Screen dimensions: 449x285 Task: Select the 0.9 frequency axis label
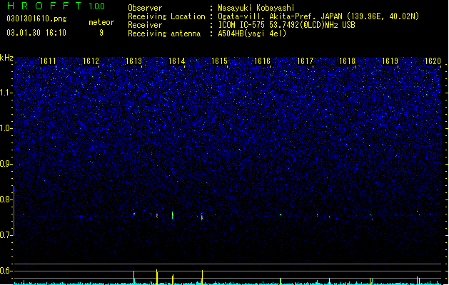pos(6,164)
